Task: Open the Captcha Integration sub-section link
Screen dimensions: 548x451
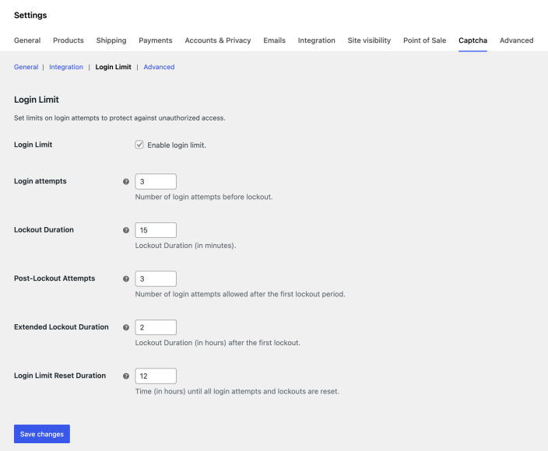Action: click(x=66, y=67)
